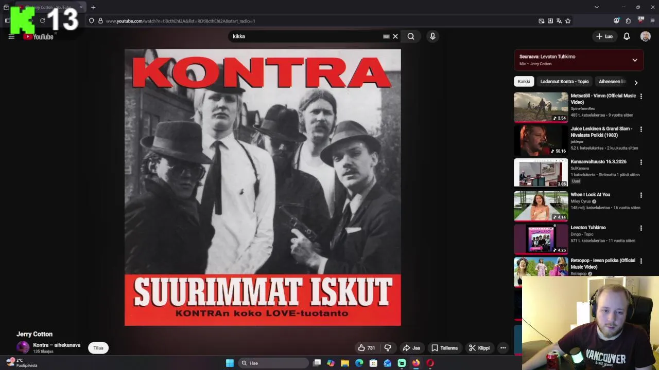Screen dimensions: 659x370
Task: Open the ad blocker extension with the 238 badge
Action: pos(641,21)
